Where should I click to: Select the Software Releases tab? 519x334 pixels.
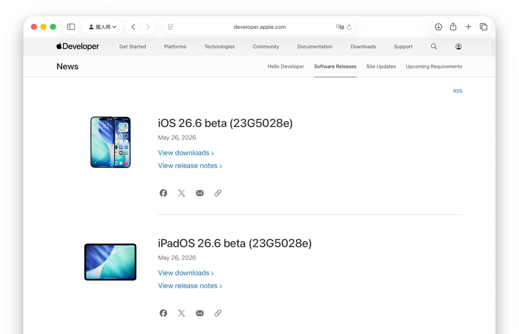(x=335, y=66)
